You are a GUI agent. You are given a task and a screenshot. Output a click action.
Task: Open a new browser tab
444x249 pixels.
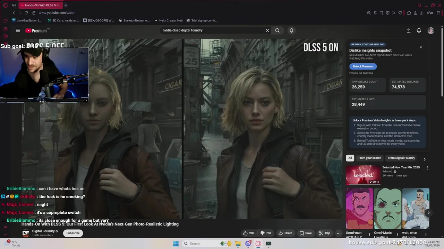66,5
